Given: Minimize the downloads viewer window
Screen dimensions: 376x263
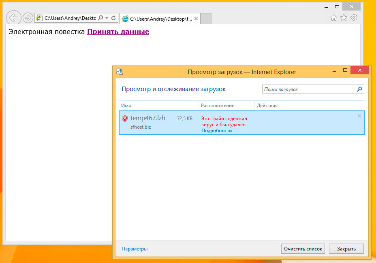Looking at the screenshot, I should pyautogui.click(x=334, y=71).
